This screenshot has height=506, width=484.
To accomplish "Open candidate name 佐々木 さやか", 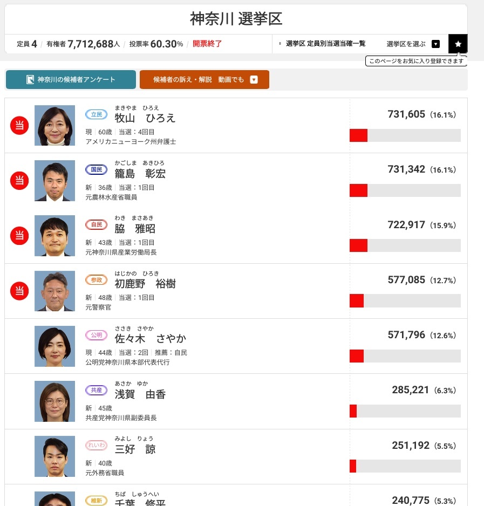I will coord(151,339).
